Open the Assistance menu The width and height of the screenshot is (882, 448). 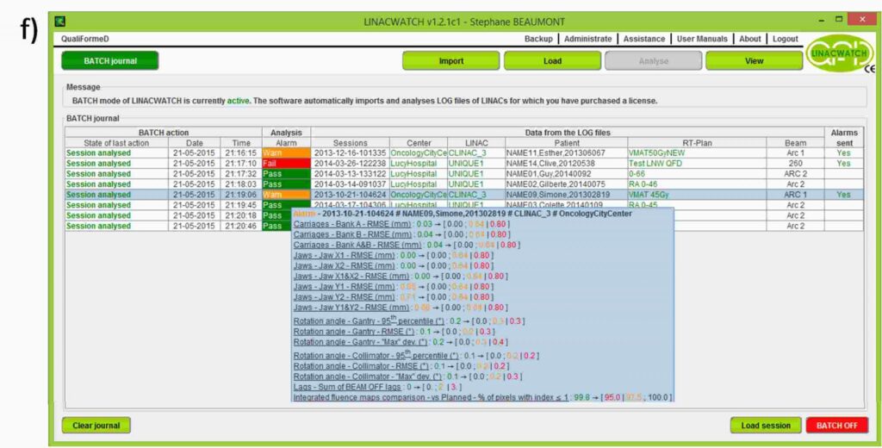(x=644, y=39)
